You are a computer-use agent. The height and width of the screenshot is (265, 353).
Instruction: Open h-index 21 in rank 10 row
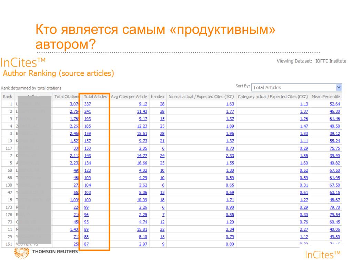[162, 141]
